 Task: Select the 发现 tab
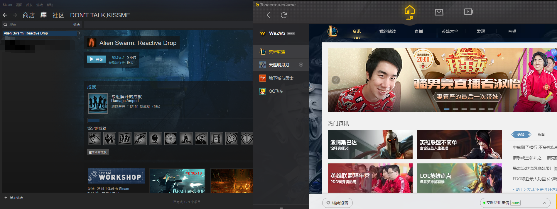pyautogui.click(x=481, y=31)
